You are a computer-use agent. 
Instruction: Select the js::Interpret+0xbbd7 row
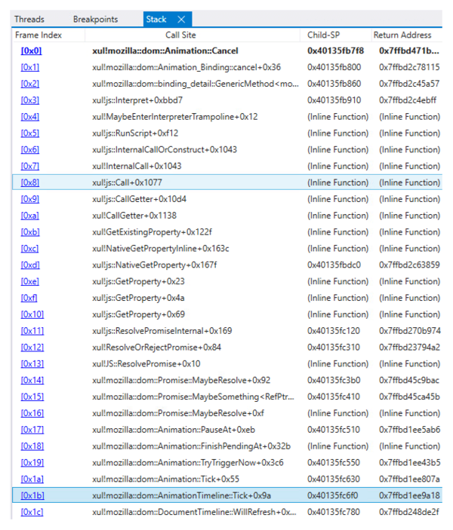pyautogui.click(x=137, y=100)
